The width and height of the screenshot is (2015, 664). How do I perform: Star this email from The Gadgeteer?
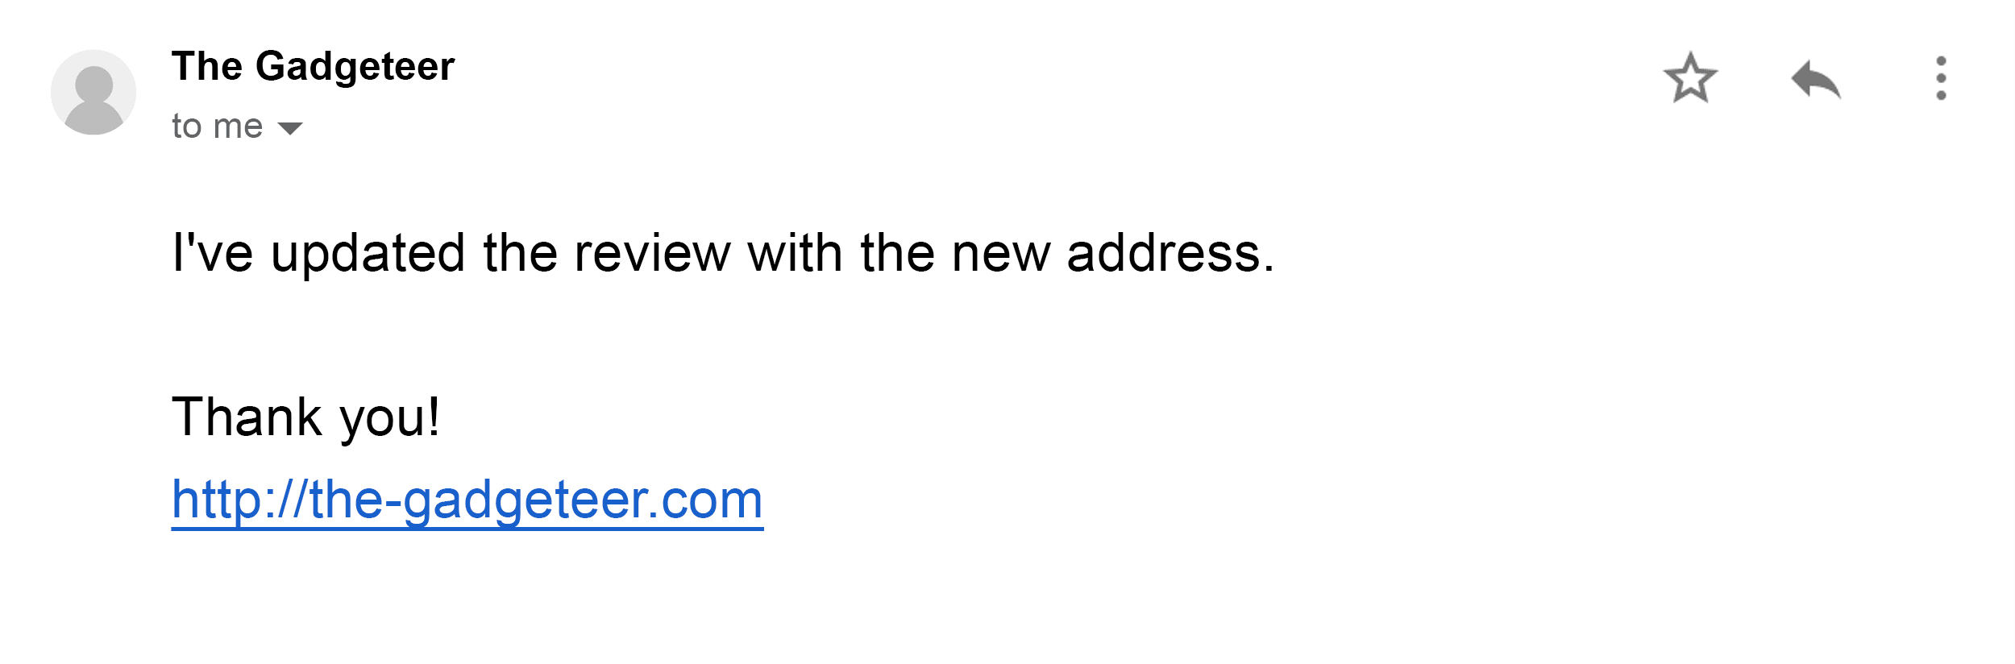coord(1690,78)
